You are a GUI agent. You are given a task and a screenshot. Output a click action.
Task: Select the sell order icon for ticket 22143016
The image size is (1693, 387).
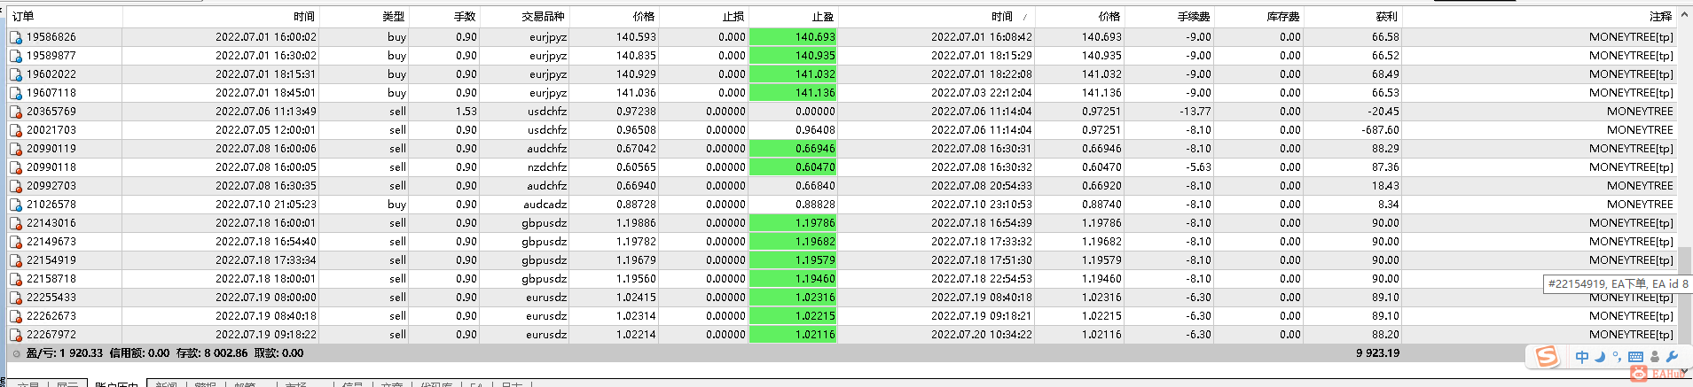pyautogui.click(x=16, y=223)
